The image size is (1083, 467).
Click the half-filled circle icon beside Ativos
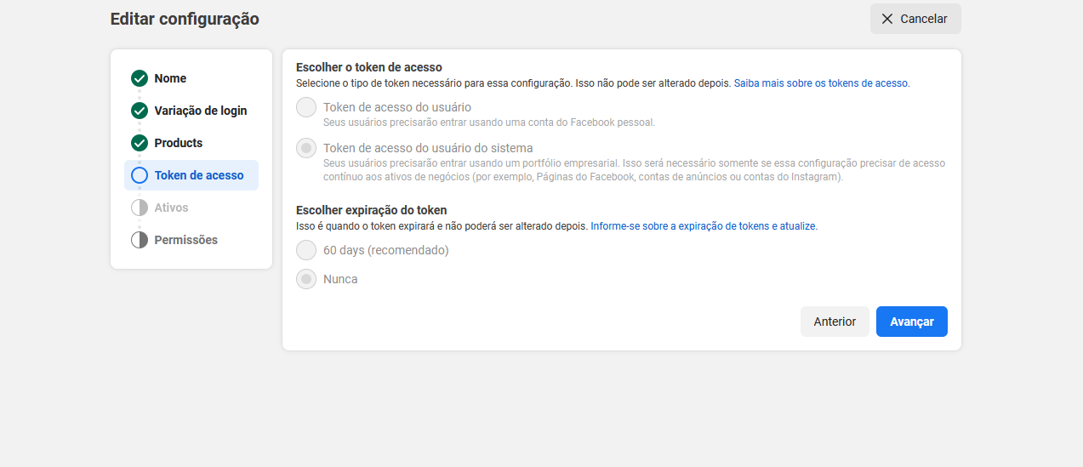(140, 208)
